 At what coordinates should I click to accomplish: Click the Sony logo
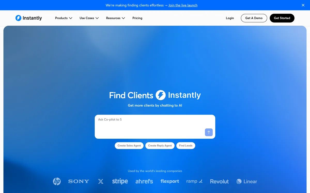click(x=79, y=181)
